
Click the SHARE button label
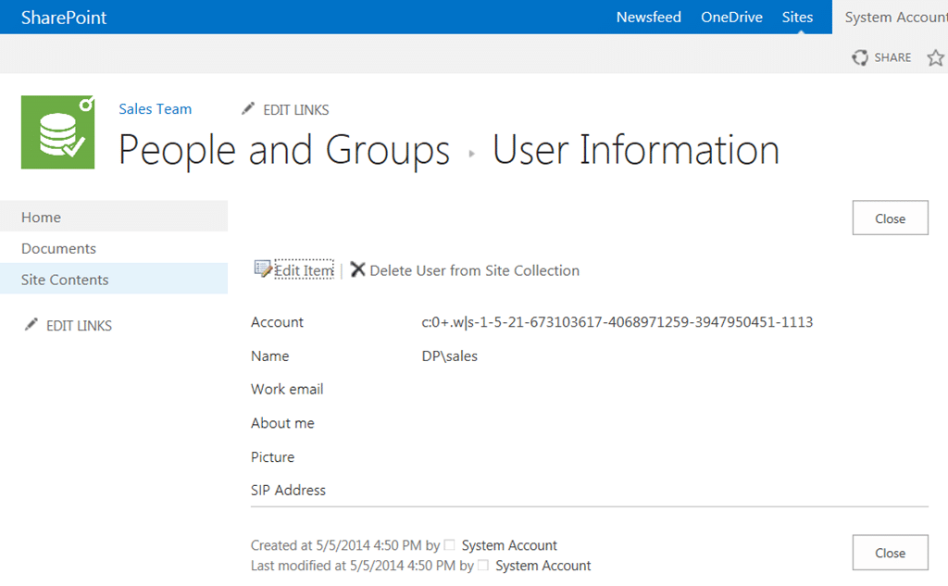pyautogui.click(x=892, y=57)
